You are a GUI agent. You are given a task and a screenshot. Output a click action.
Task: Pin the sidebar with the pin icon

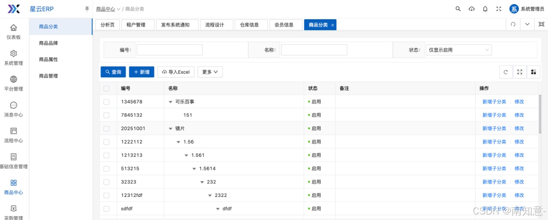coord(87,9)
